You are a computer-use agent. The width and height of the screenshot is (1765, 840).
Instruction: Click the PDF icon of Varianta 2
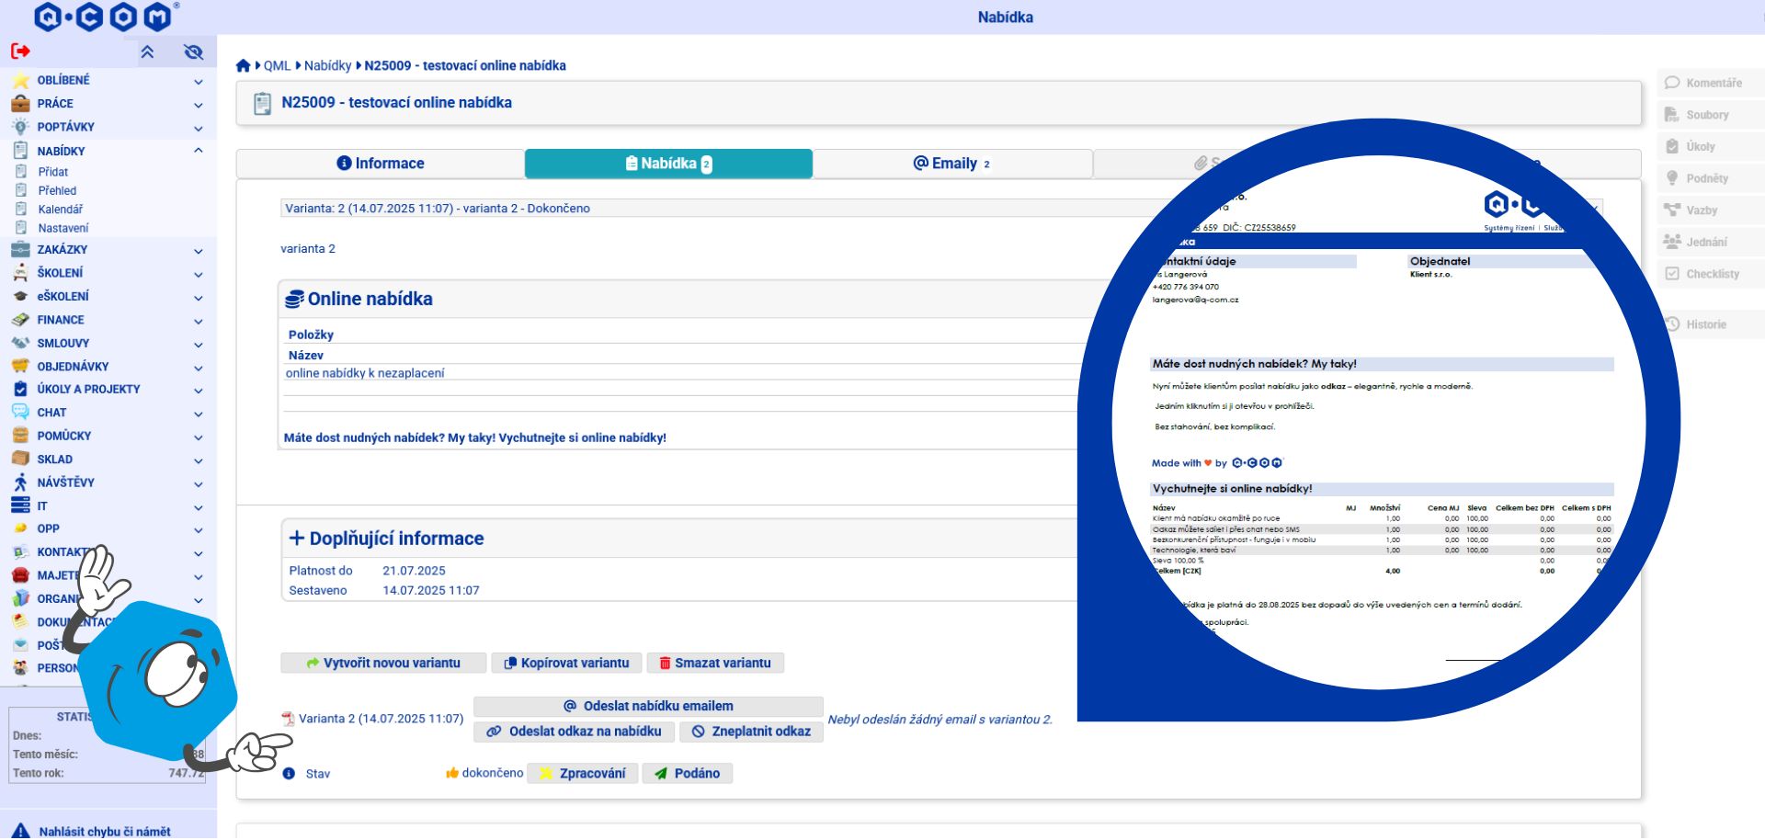pyautogui.click(x=288, y=719)
